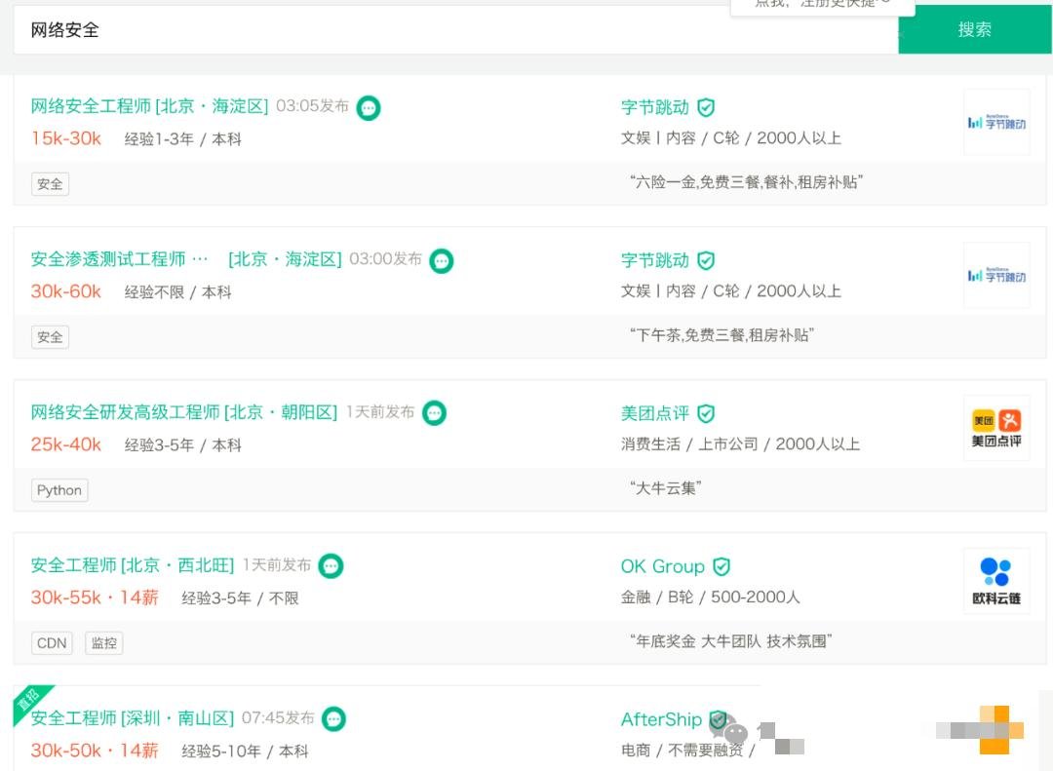Click 07:45发布 timestamp
1053x771 pixels.
(278, 718)
